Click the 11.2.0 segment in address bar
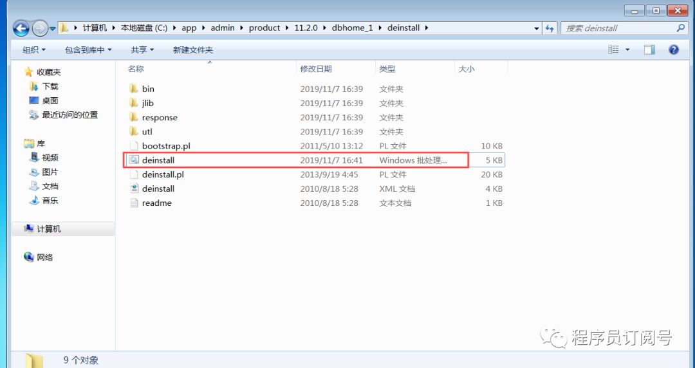 click(x=306, y=28)
